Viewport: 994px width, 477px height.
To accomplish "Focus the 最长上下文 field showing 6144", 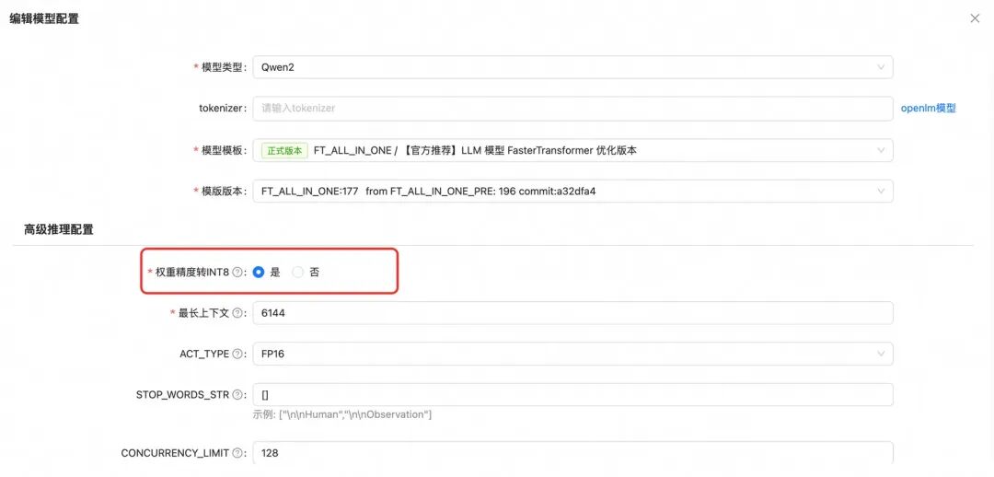I will pos(572,313).
